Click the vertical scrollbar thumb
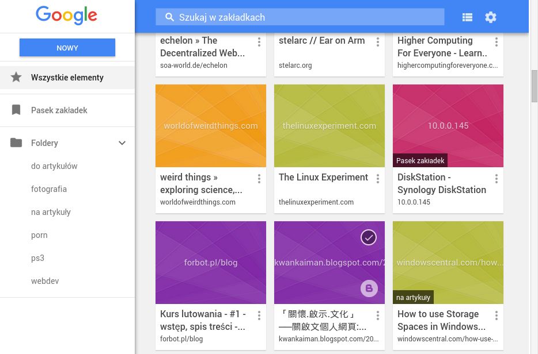This screenshot has height=354, width=538. tap(534, 86)
